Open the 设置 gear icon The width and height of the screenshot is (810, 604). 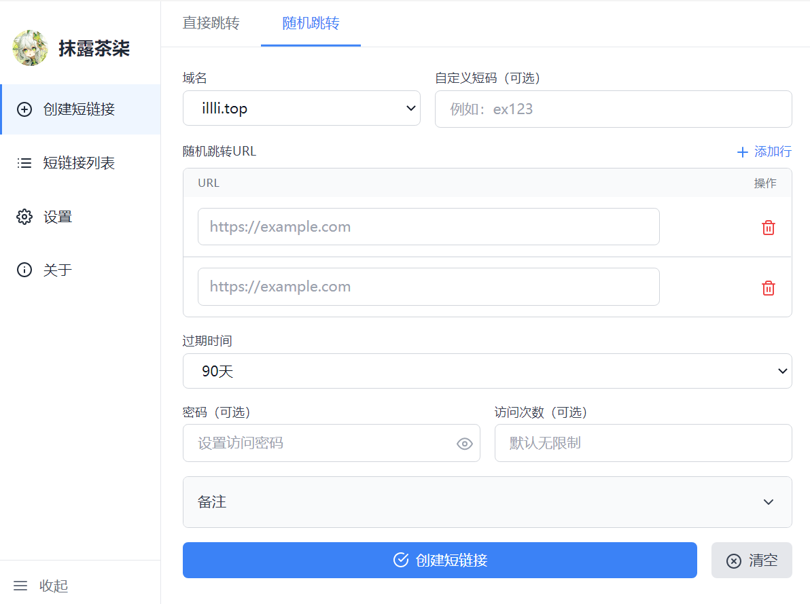click(24, 217)
